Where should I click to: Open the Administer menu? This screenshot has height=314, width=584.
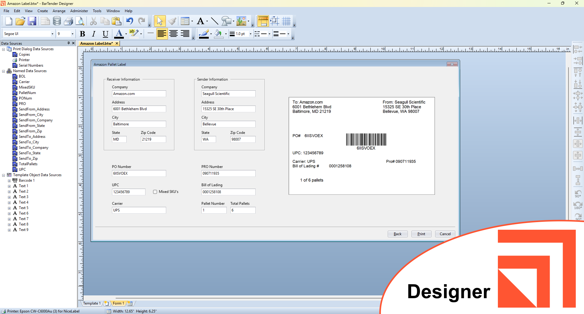79,11
